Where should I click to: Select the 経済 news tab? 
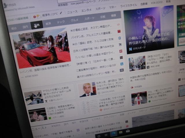point(48,24)
